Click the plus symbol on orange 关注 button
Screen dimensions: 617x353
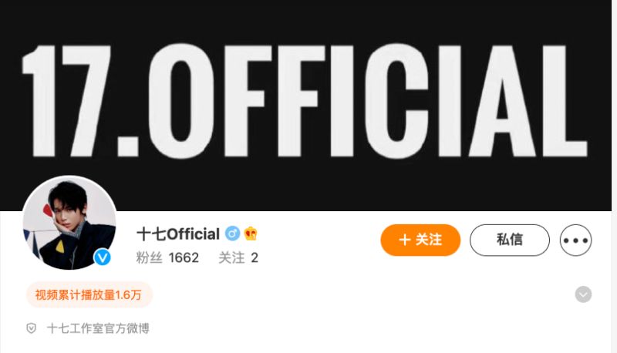[x=405, y=240]
